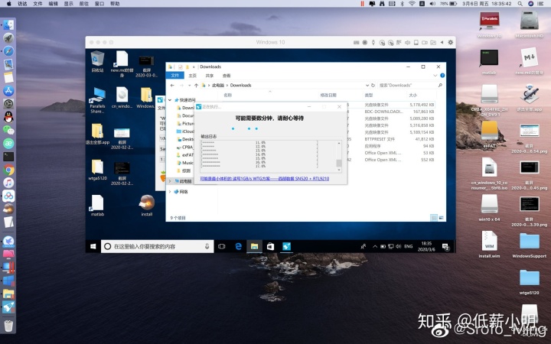
Task: Open QQ penguin app in dock
Action: click(8, 117)
